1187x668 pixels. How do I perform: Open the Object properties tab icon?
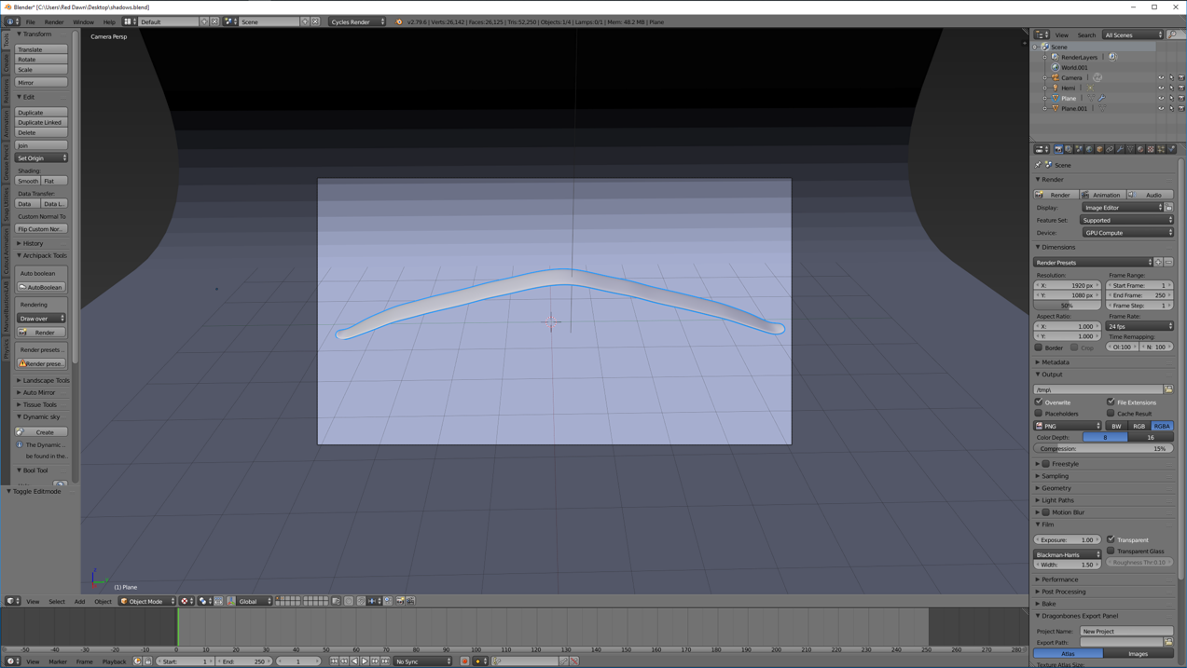tap(1099, 149)
